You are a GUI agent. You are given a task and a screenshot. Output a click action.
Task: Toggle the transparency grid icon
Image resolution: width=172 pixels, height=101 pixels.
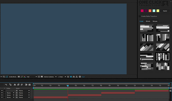[42, 77]
